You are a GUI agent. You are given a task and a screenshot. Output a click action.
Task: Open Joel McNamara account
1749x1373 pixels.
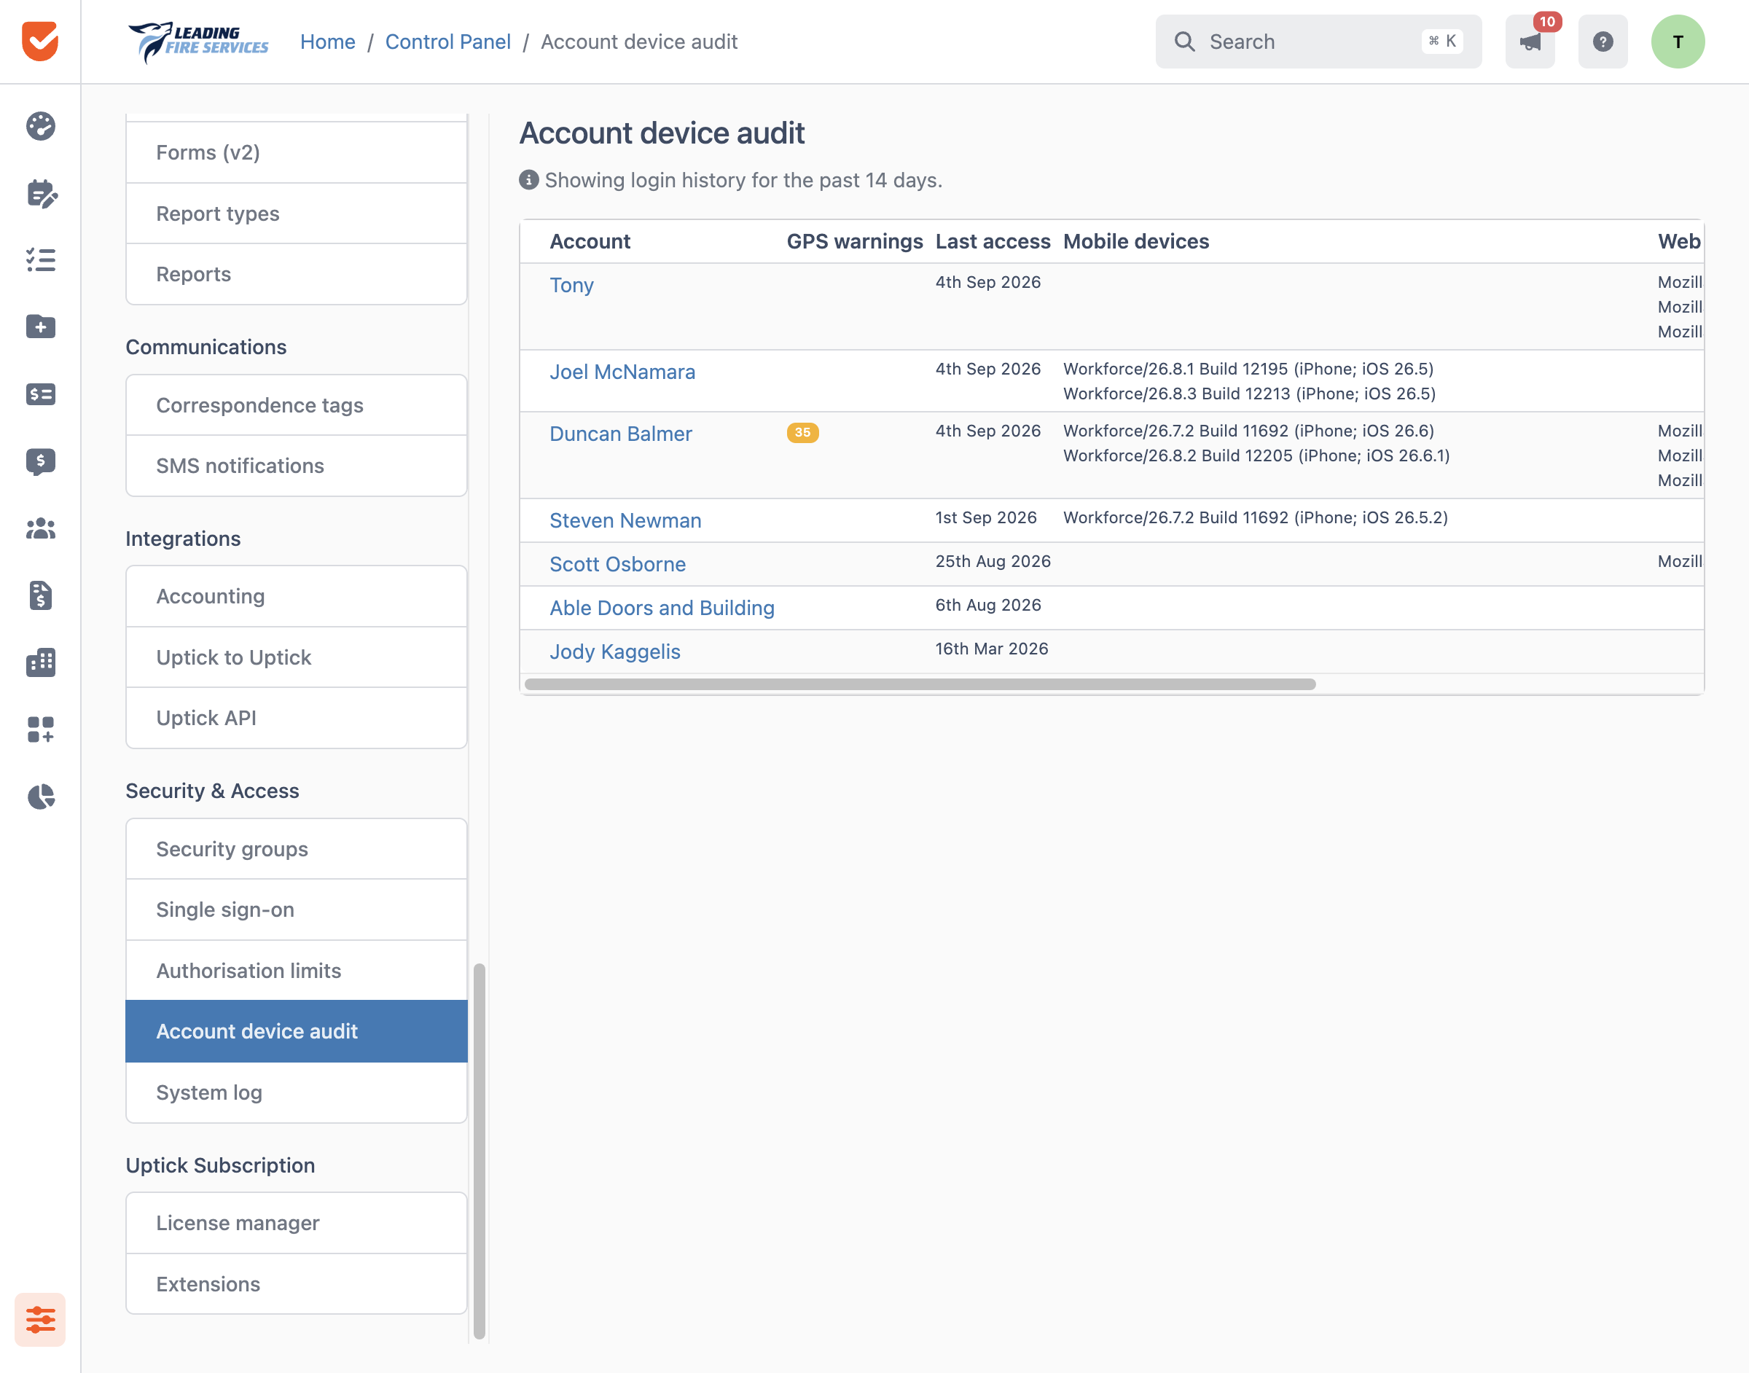(622, 372)
